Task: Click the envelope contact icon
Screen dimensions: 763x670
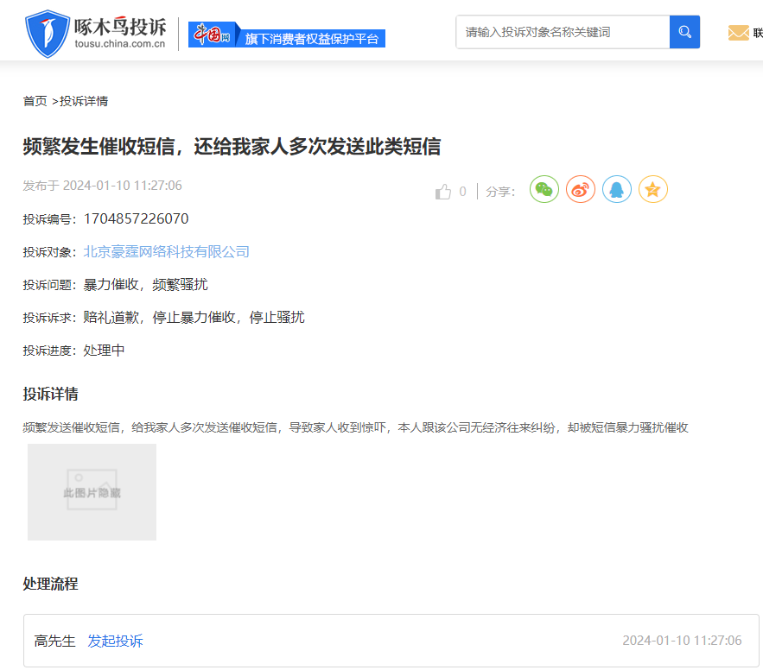Action: click(738, 33)
